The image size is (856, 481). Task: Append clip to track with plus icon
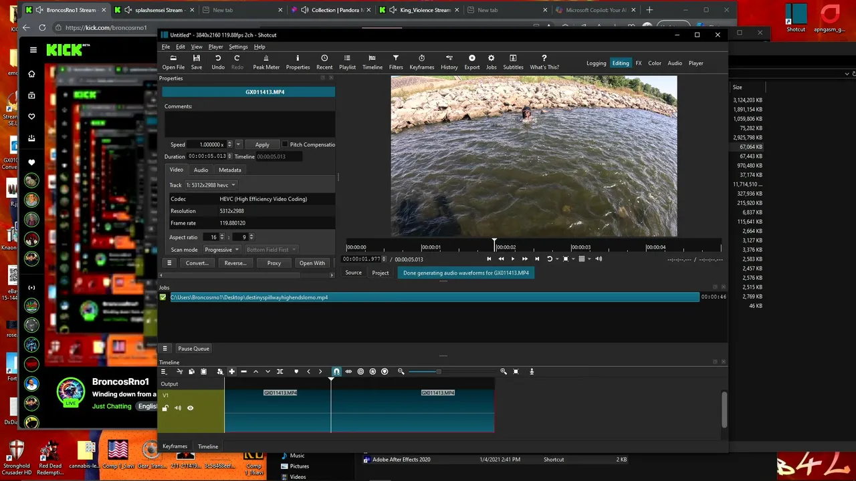coord(232,371)
